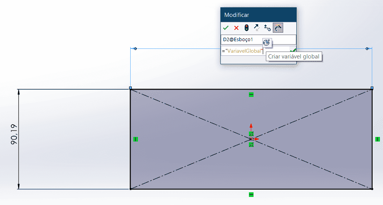Click the reverse dimension direction arrows icon
This screenshot has height=205, width=383.
click(x=257, y=28)
